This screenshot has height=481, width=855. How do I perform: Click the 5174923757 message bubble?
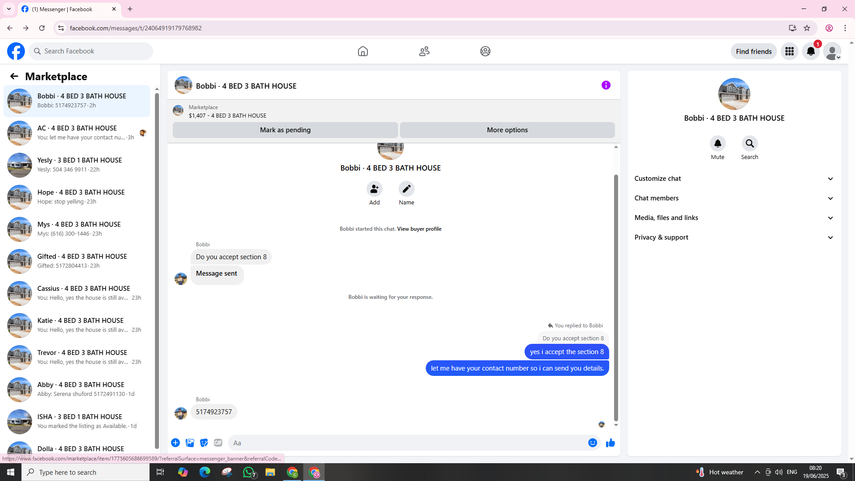(x=214, y=412)
